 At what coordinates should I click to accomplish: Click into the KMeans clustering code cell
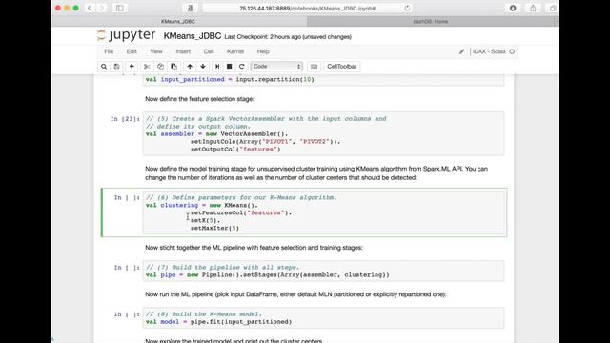point(323,212)
